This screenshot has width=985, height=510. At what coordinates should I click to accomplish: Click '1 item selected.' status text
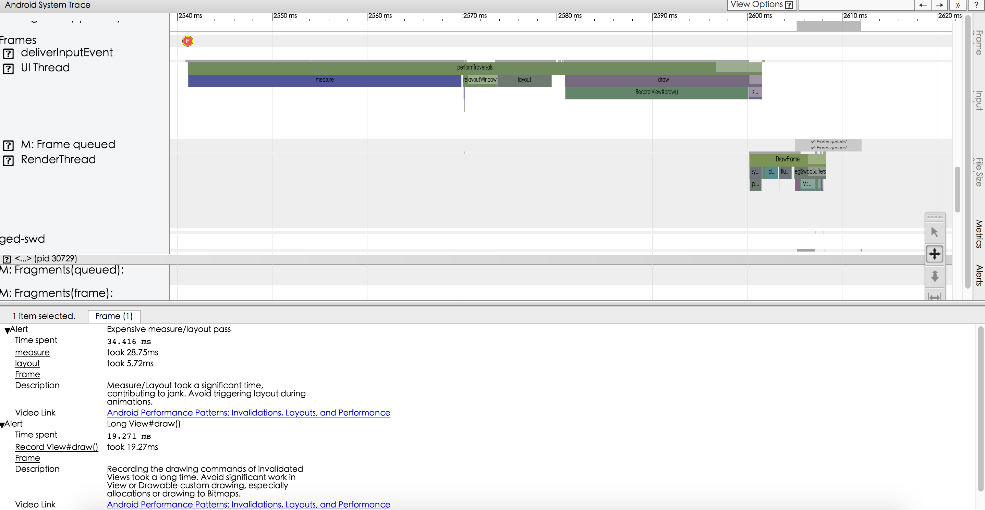(x=44, y=316)
